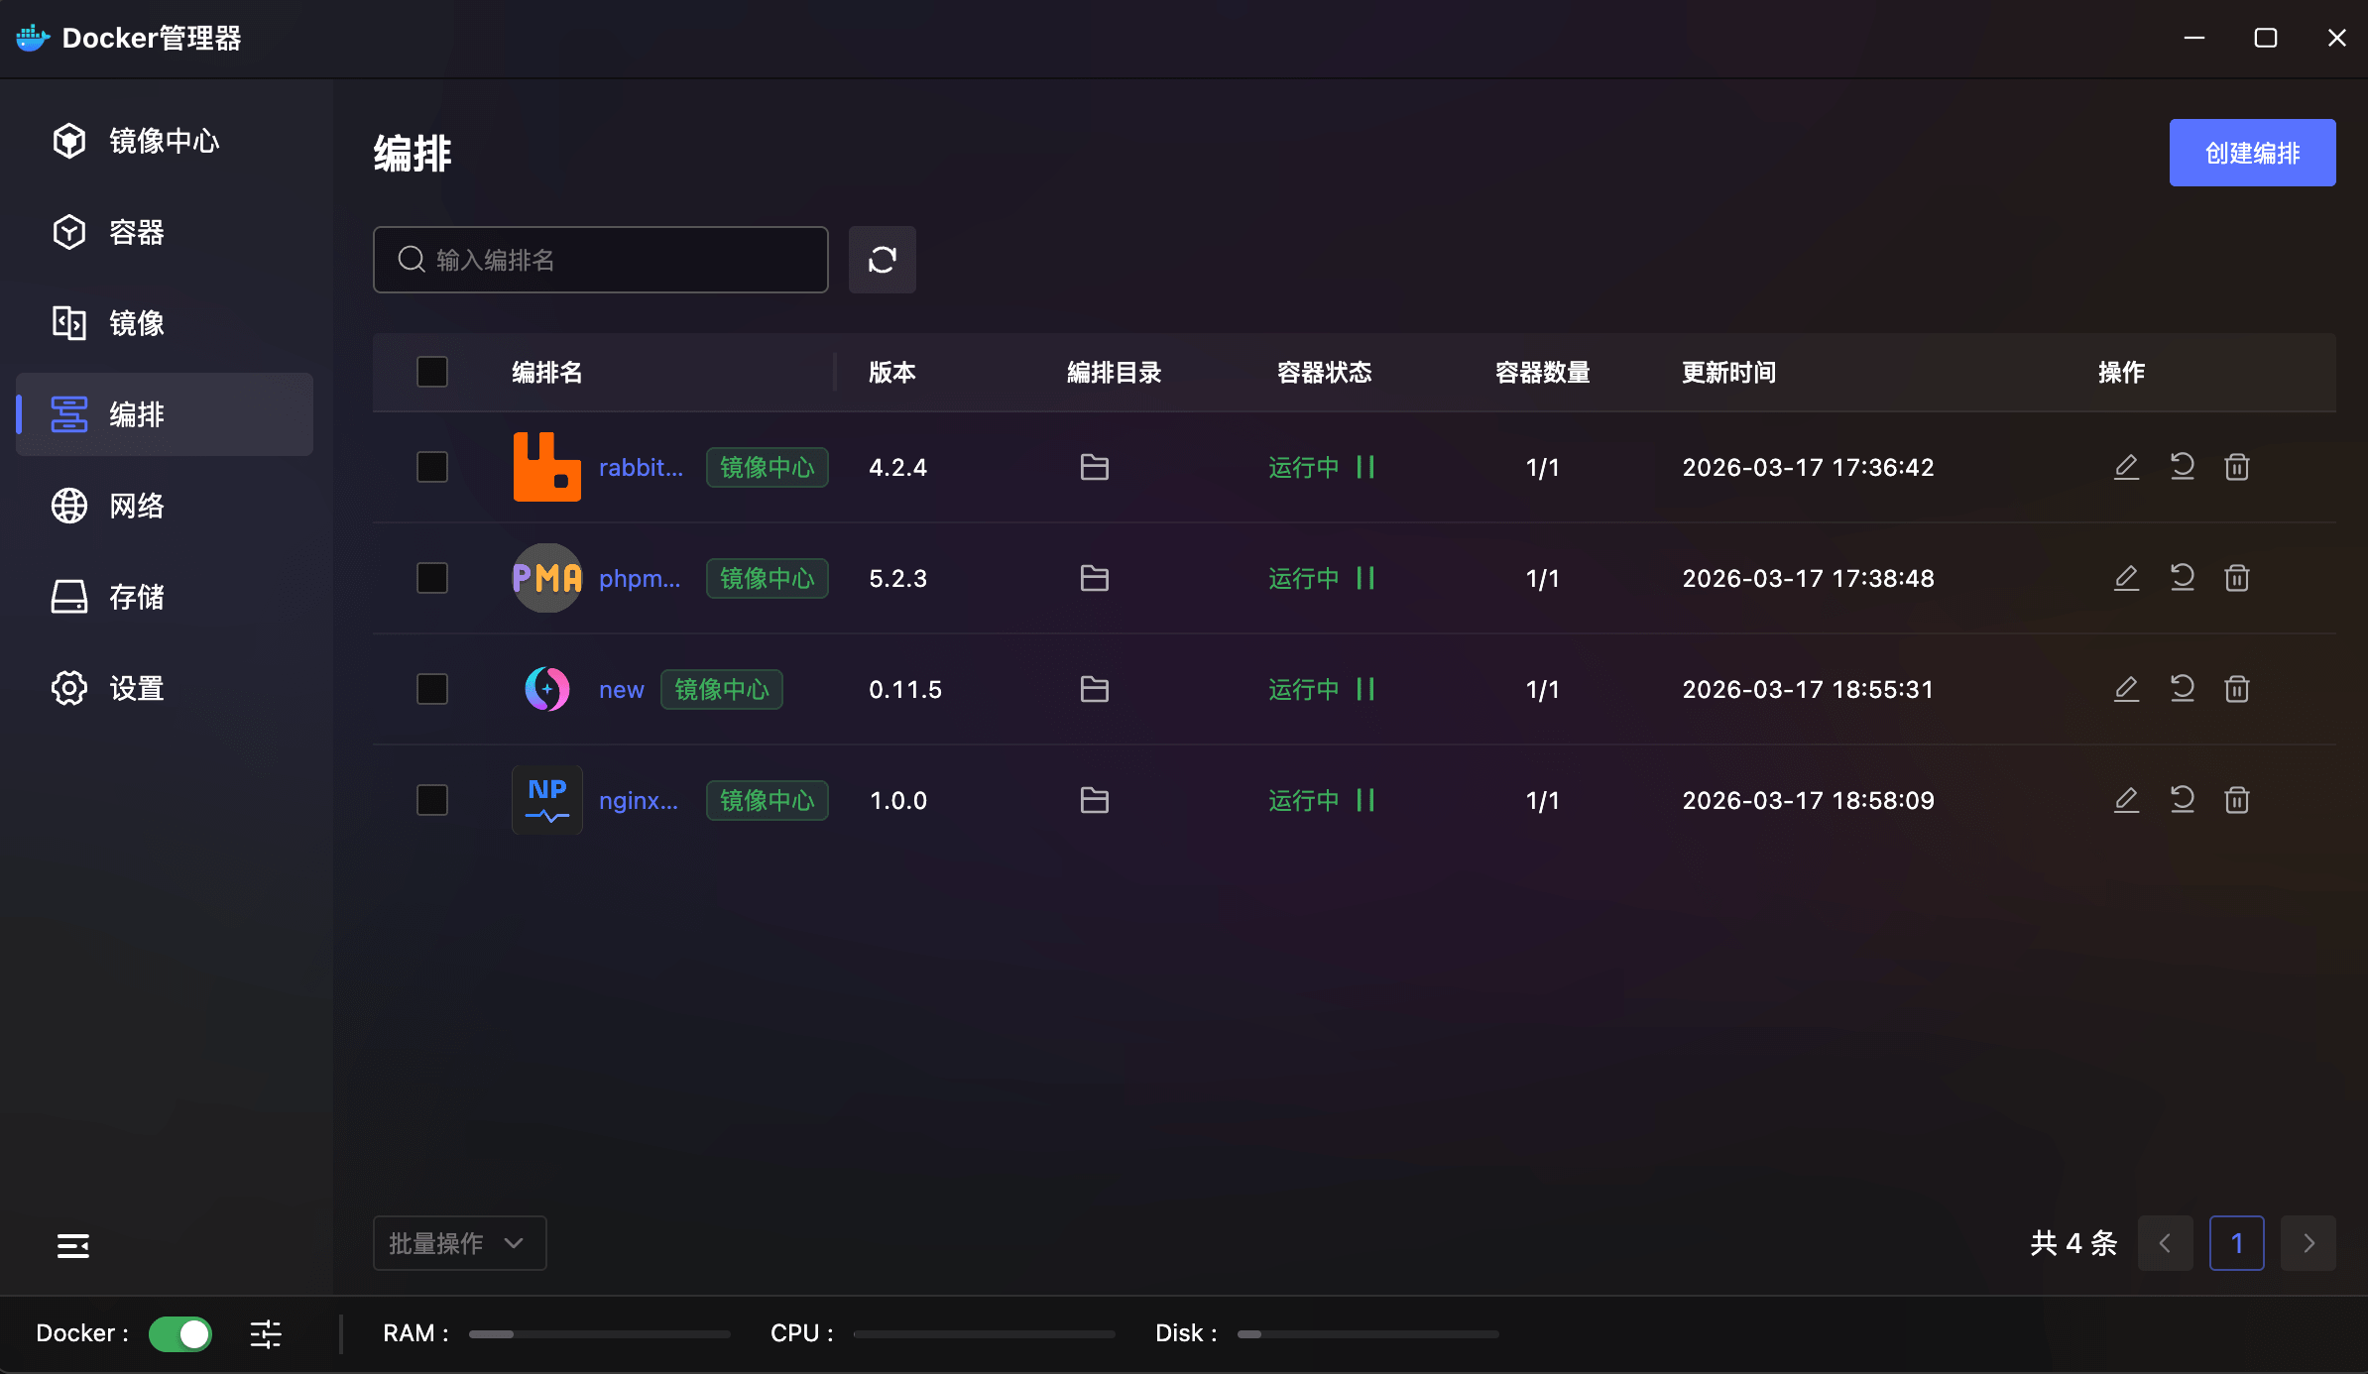Check the phpm row checkbox
Screen dimensions: 2368x1374
(432, 578)
